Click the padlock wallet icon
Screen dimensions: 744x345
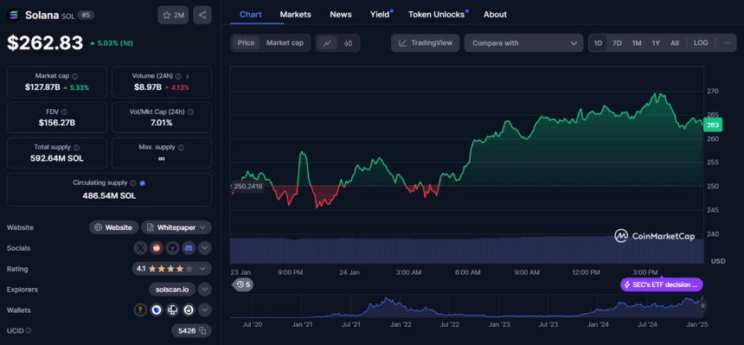point(189,310)
